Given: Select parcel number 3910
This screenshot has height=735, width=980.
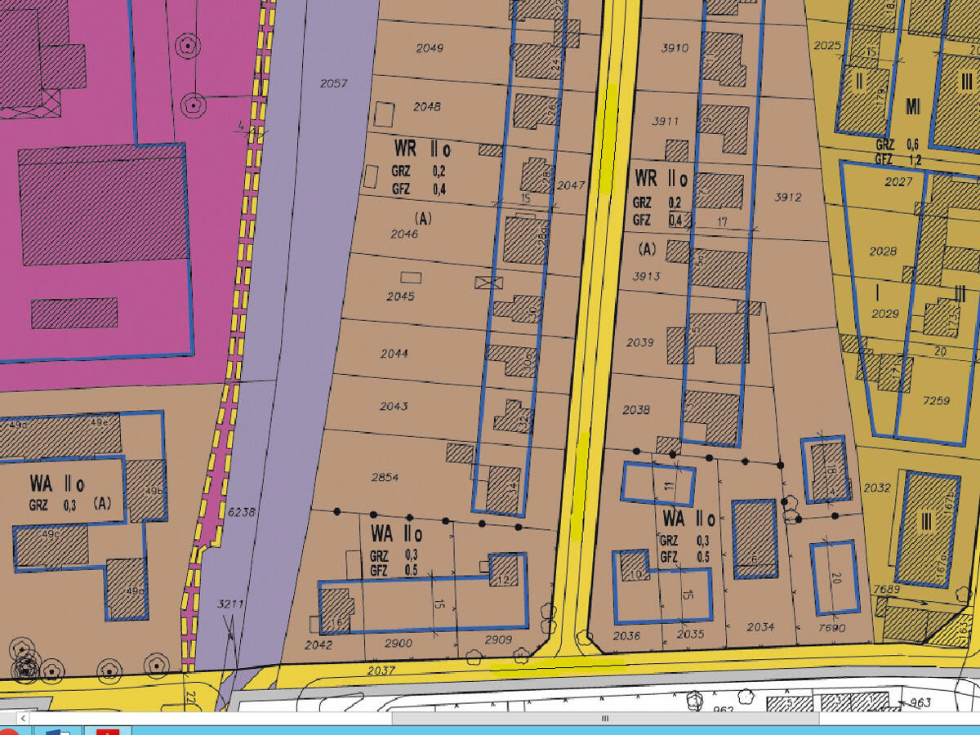Looking at the screenshot, I should 674,48.
